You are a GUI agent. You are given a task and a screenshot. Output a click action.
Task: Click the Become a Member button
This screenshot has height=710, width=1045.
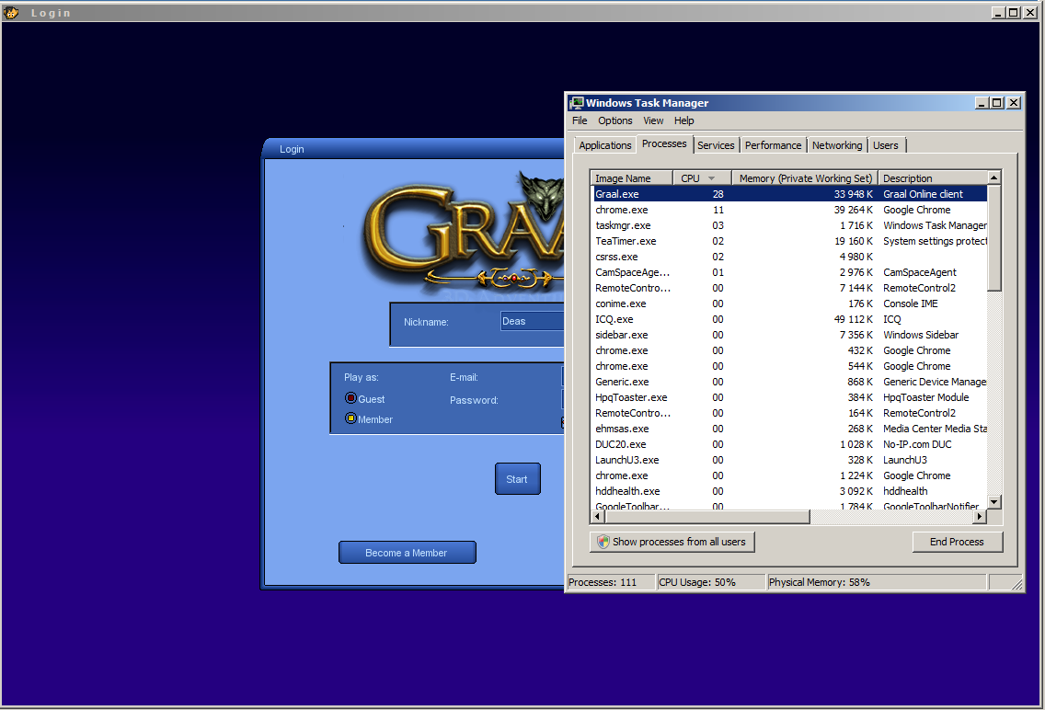click(407, 553)
